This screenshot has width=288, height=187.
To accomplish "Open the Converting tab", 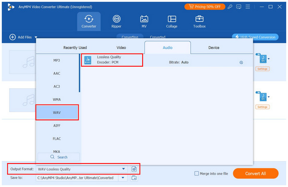I will pos(130,36).
